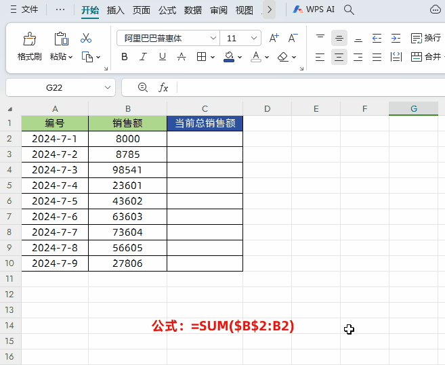The height and width of the screenshot is (365, 445).
Task: Click the cloud sync icon
Action: click(x=436, y=9)
